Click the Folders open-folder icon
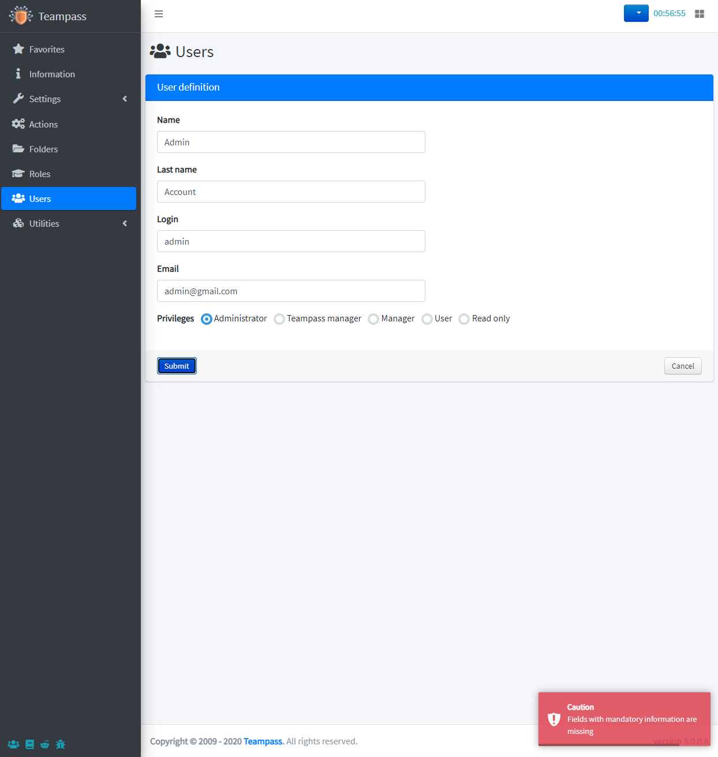The image size is (718, 757). pyautogui.click(x=18, y=149)
